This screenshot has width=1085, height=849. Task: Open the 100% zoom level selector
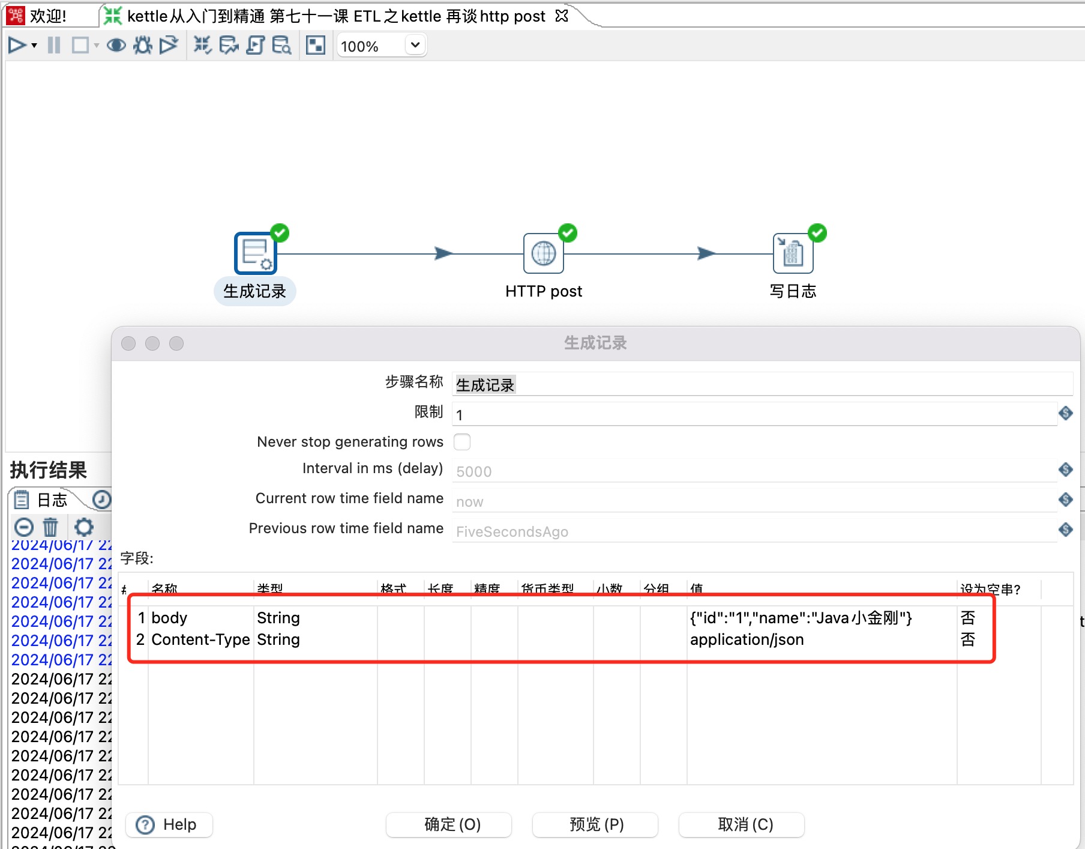[381, 45]
